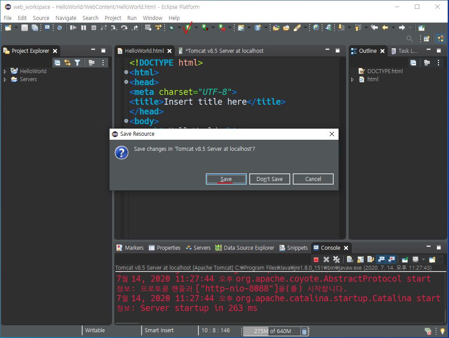Switch to the Servers tab
Screen dimensions: 449x338
[x=198, y=248]
